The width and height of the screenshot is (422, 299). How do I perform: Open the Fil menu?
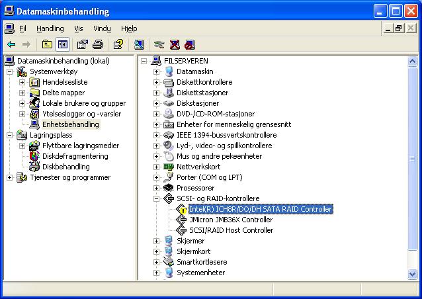(x=23, y=28)
